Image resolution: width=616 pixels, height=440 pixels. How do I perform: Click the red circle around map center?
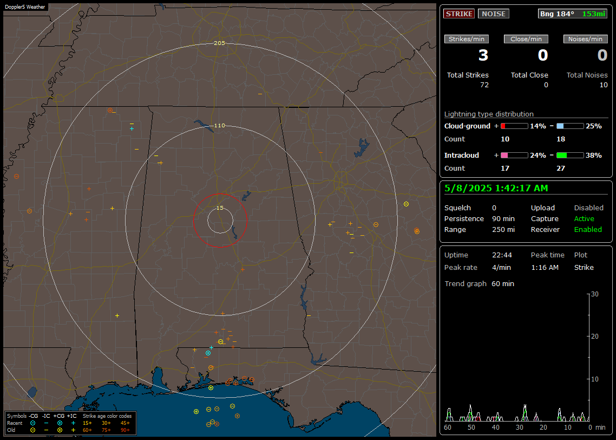[220, 220]
